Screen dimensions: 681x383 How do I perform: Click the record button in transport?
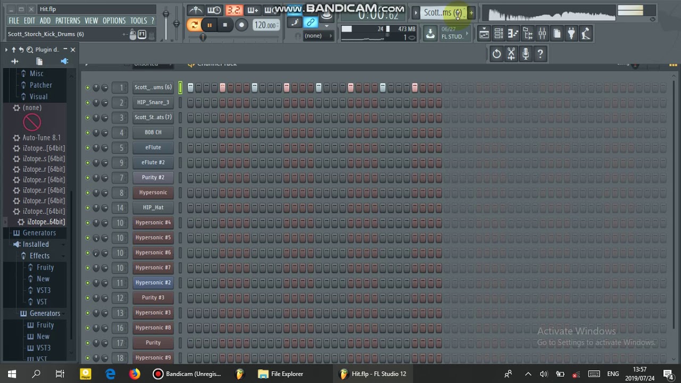(241, 25)
